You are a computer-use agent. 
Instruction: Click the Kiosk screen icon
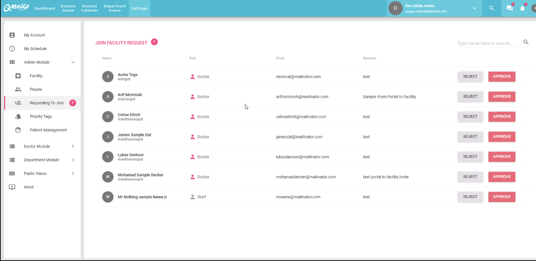point(12,187)
